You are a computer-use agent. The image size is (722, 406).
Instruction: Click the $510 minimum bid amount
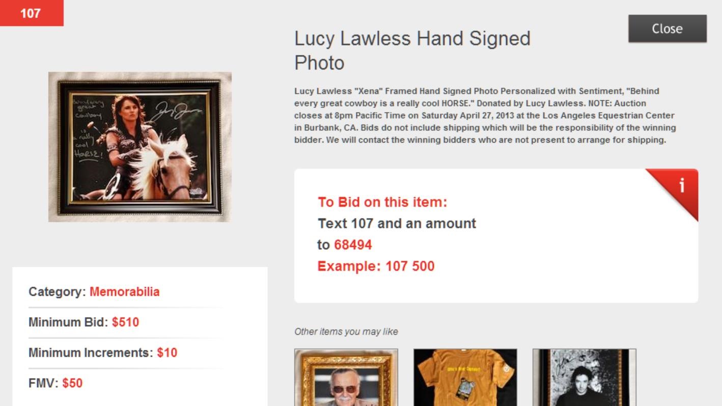click(x=125, y=322)
